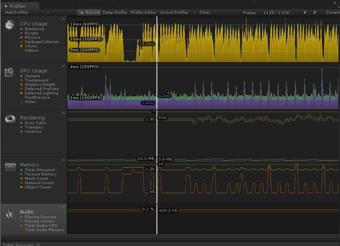Screen dimensions: 340x246
Task: Open the Active Profiler dropdown
Action: pos(178,13)
